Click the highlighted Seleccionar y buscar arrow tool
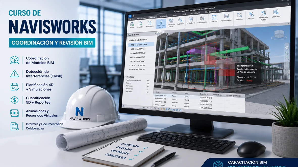The width and height of the screenshot is (298, 167). 161,24
